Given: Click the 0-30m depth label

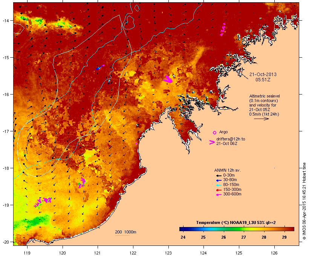Looking at the screenshot, I should (229, 175).
